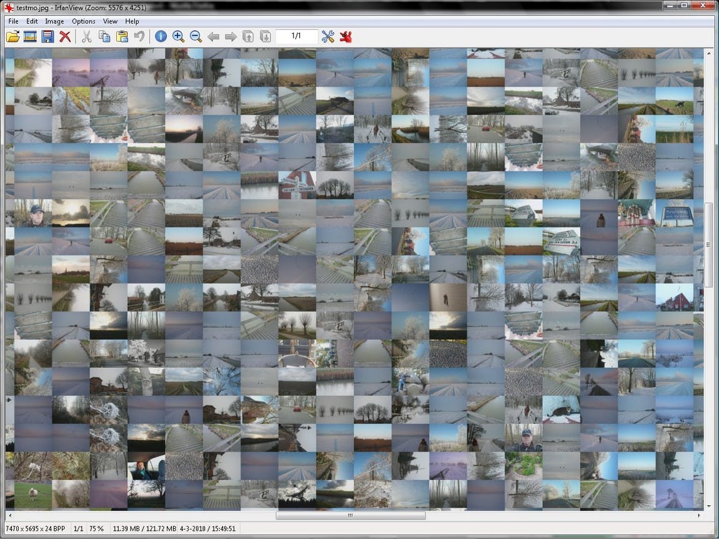Click the Open file folder icon
719x539 pixels.
13,36
